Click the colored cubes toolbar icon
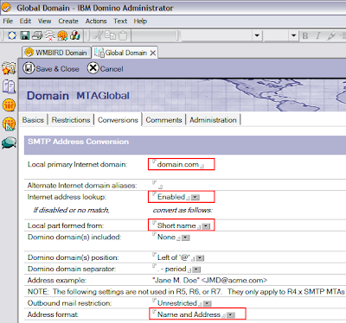 (x=75, y=35)
